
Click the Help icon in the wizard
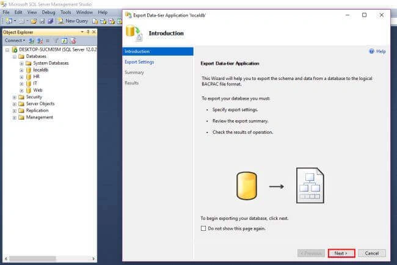click(371, 51)
